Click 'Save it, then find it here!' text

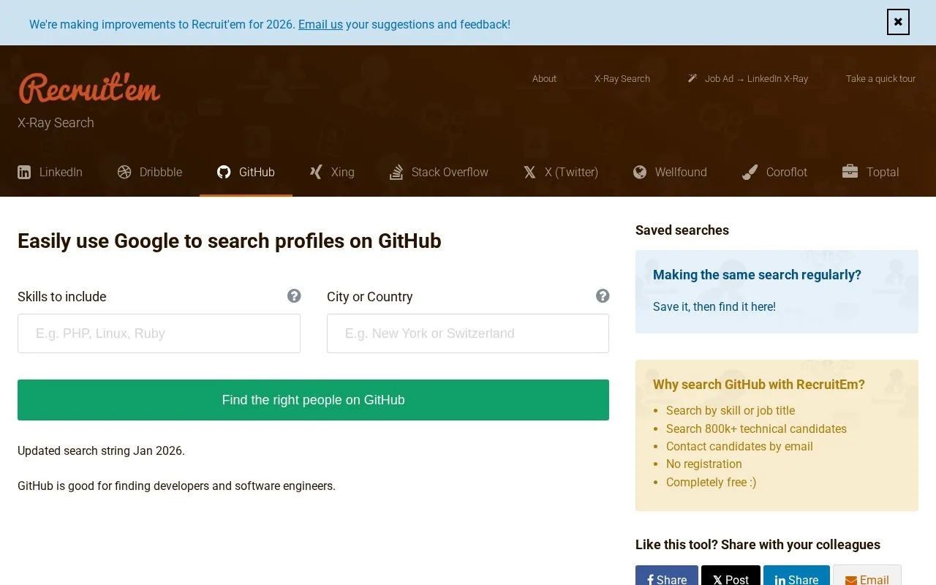coord(714,307)
